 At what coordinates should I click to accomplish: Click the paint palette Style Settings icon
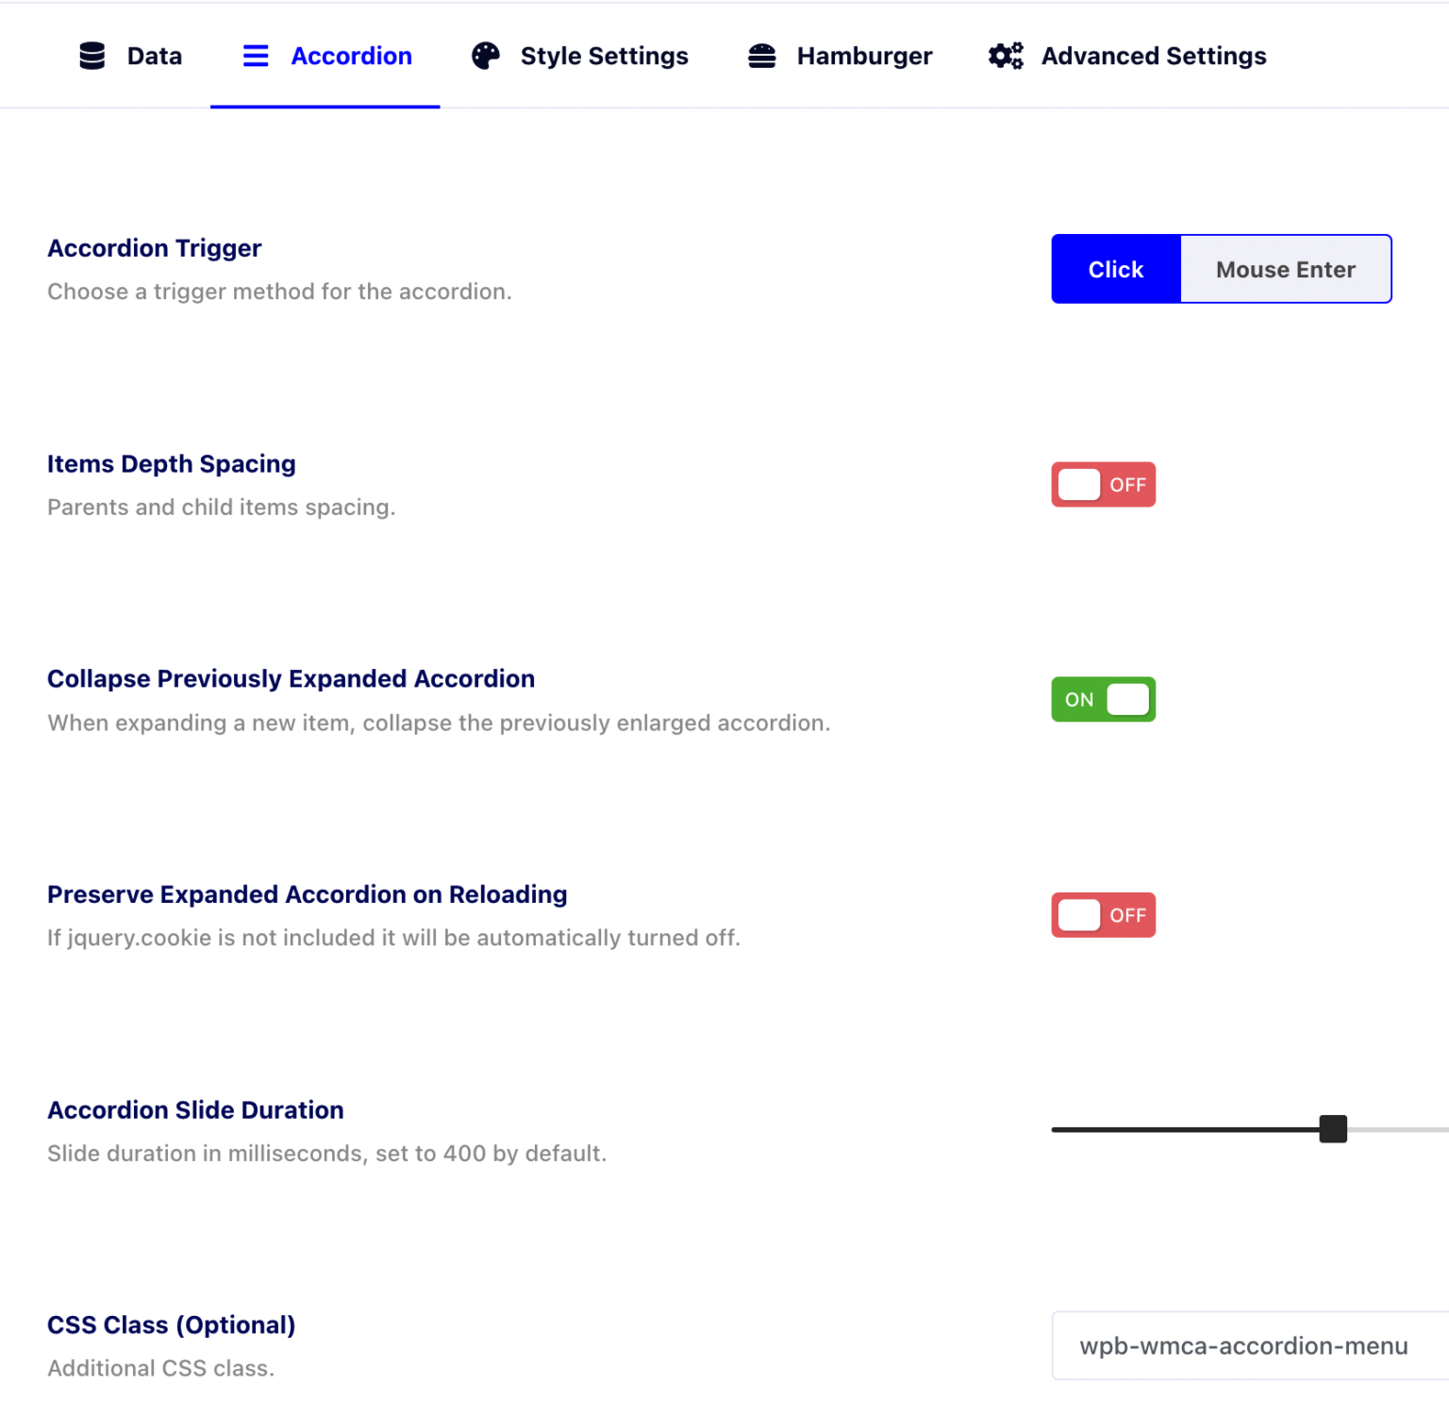[486, 57]
